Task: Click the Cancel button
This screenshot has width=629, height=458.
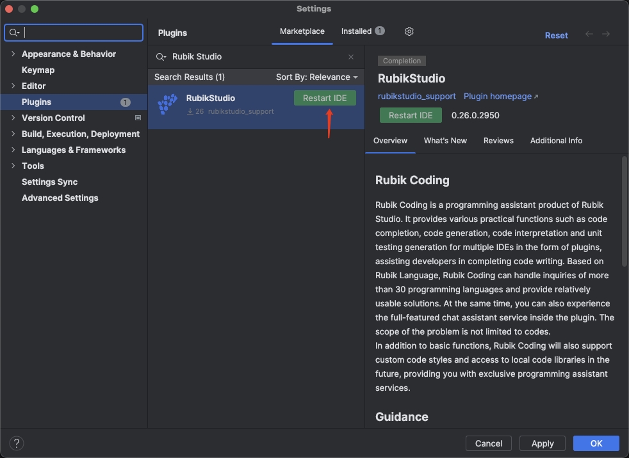Action: [x=489, y=443]
